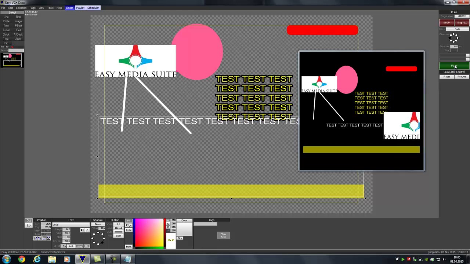The width and height of the screenshot is (470, 264).
Task: Select the Crawl tool
Action: 6,30
